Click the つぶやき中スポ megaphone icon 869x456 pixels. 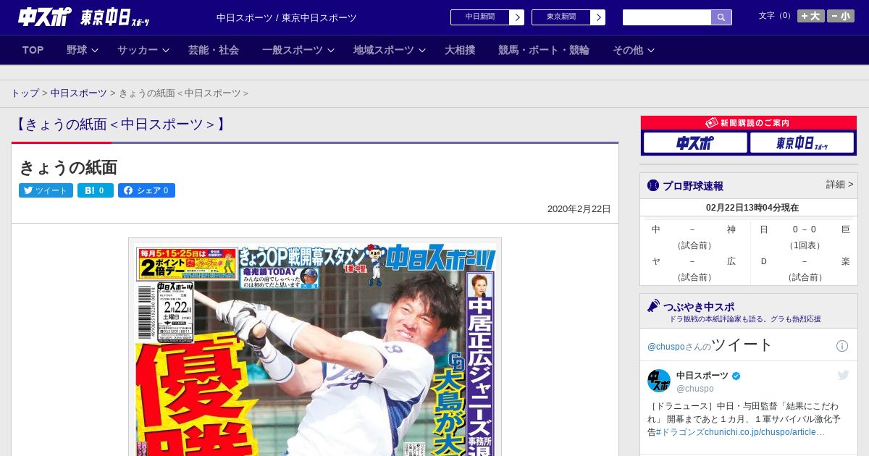(x=653, y=305)
